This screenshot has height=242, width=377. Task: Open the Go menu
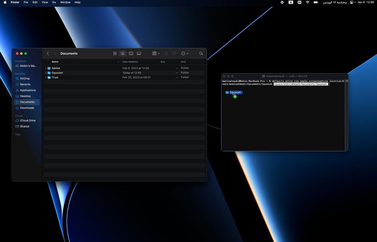[x=54, y=2]
